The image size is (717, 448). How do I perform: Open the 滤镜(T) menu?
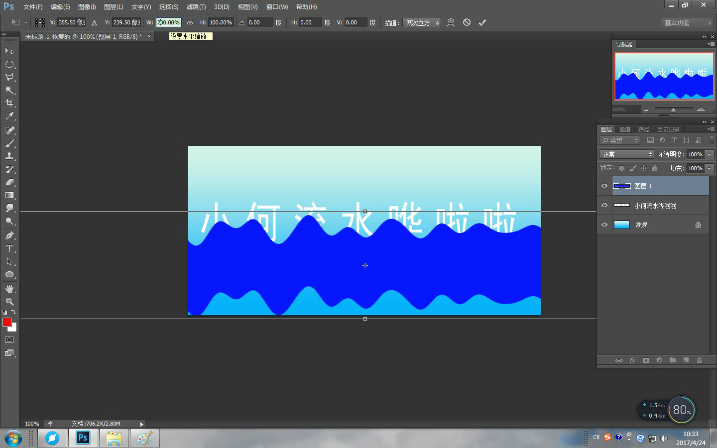(196, 7)
